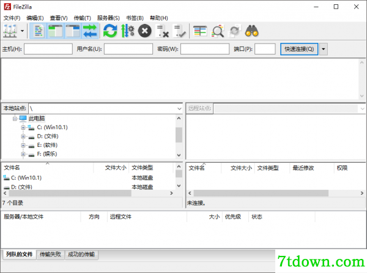The width and height of the screenshot is (367, 273).
Task: Toggle message log display
Action: (39, 31)
